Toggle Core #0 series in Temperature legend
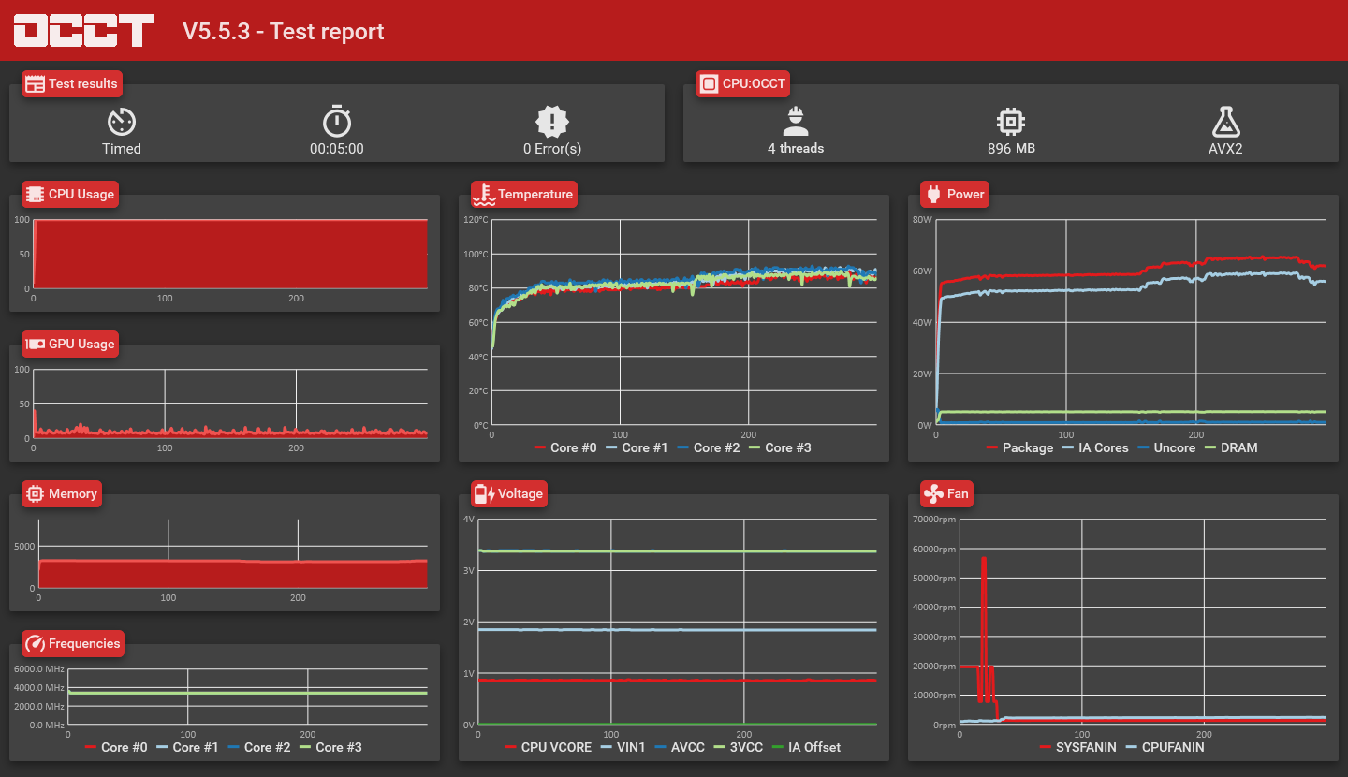This screenshot has height=777, width=1348. coord(565,447)
